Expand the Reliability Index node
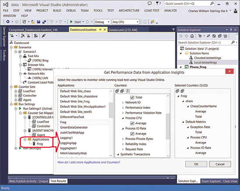Image resolution: width=240 pixels, height=191 pixels. pyautogui.click(x=123, y=144)
